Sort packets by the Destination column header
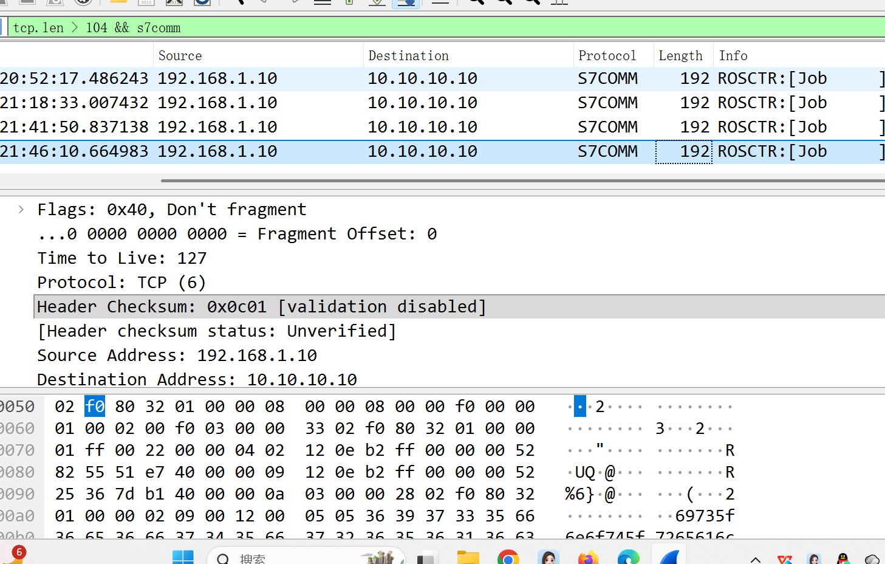Screen dimensions: 885x564 408,55
